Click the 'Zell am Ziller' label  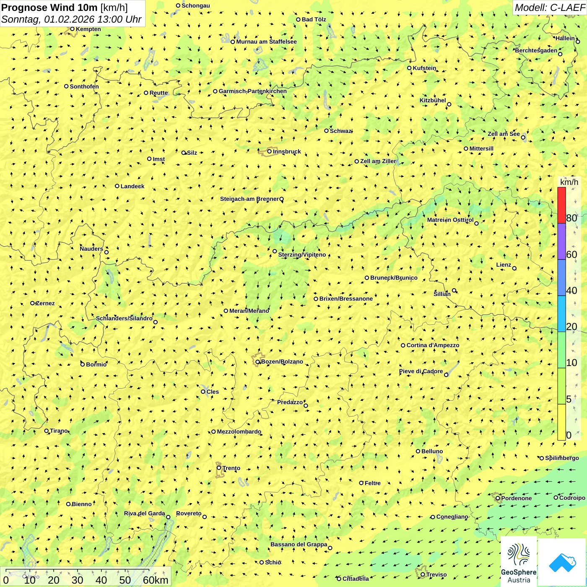(x=378, y=161)
